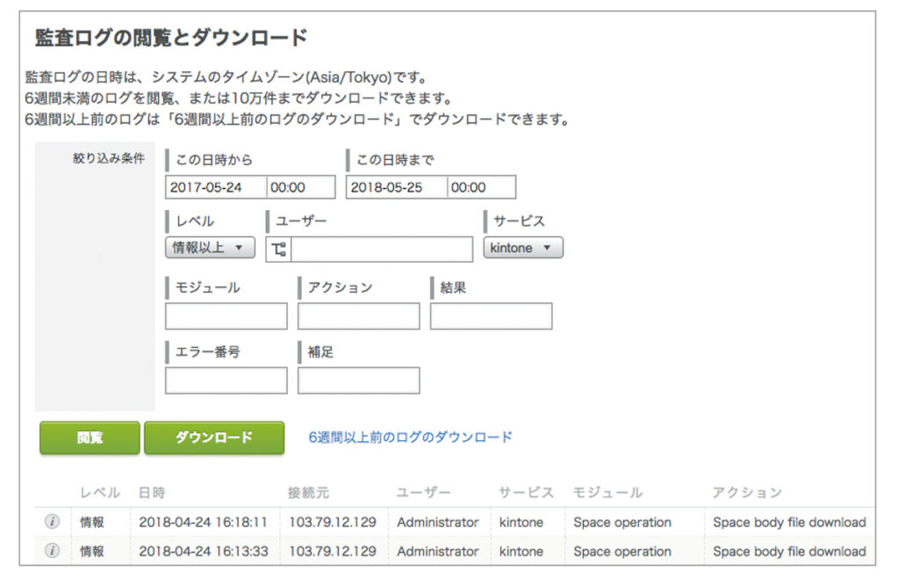
Task: Select the モジュール input field
Action: (x=227, y=315)
